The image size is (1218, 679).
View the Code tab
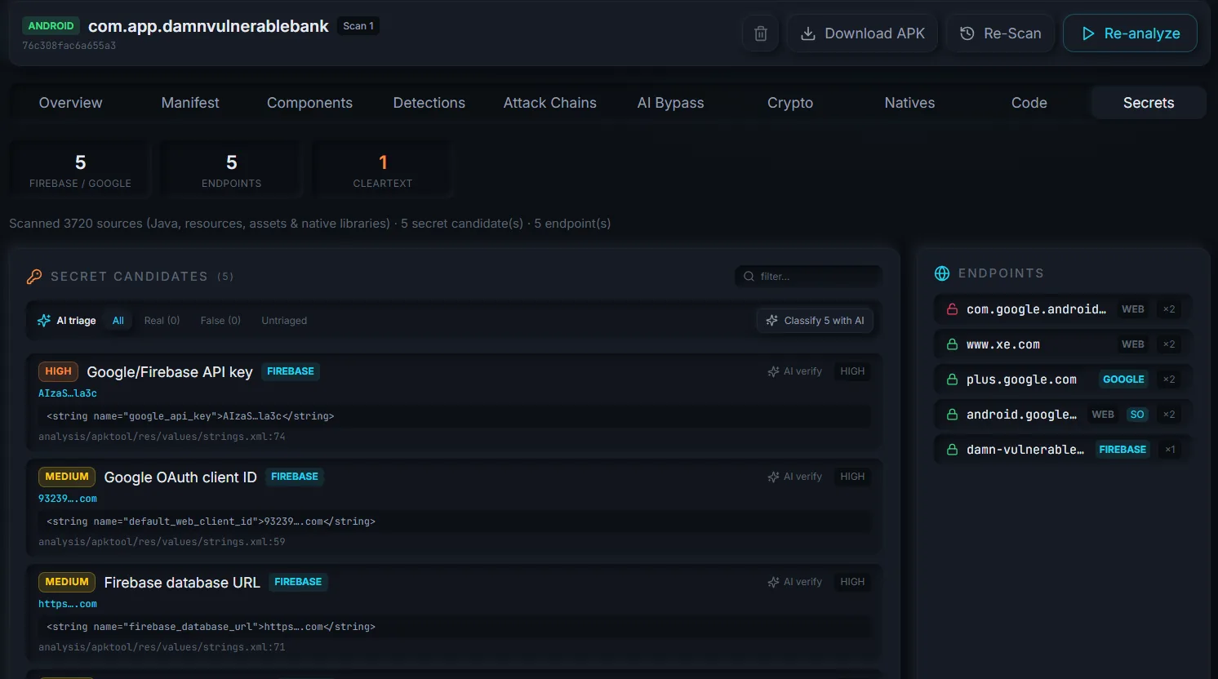1029,103
